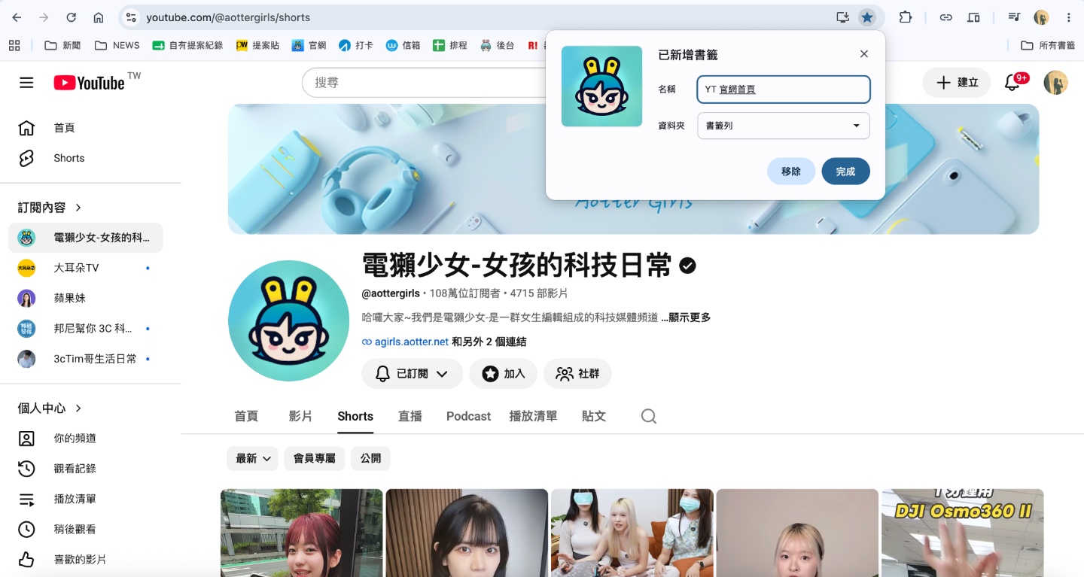Open the Chrome profile avatar
This screenshot has height=577, width=1084.
coord(1041,17)
